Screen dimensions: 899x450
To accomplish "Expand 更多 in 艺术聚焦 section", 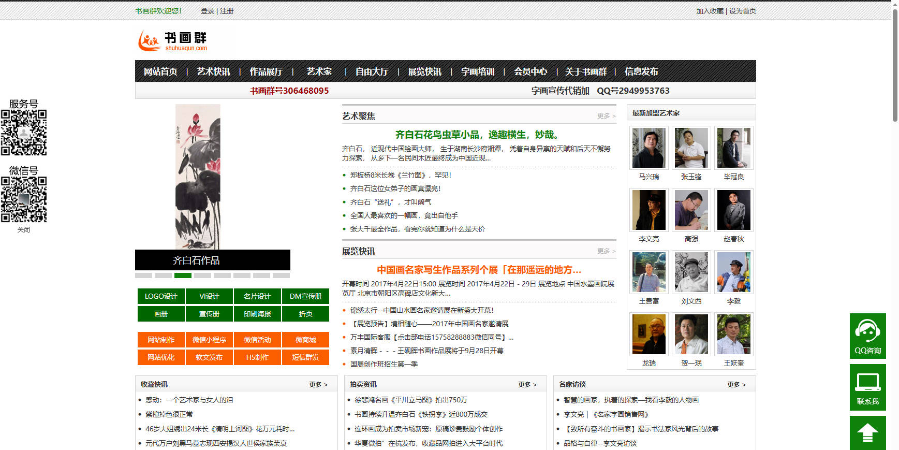I will [606, 116].
